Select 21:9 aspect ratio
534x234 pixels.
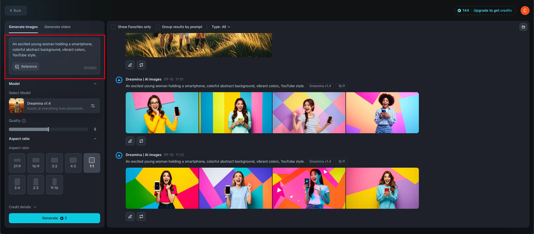(17, 163)
